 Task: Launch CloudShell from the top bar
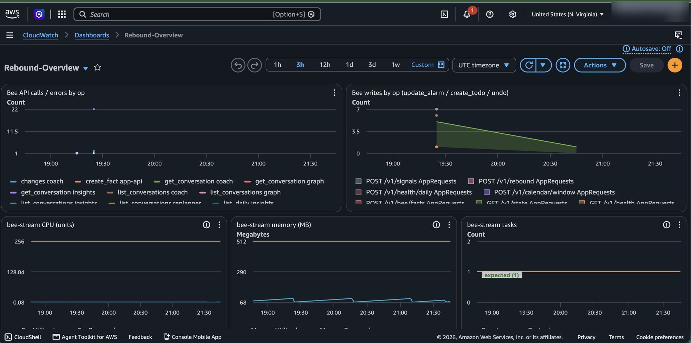[444, 14]
